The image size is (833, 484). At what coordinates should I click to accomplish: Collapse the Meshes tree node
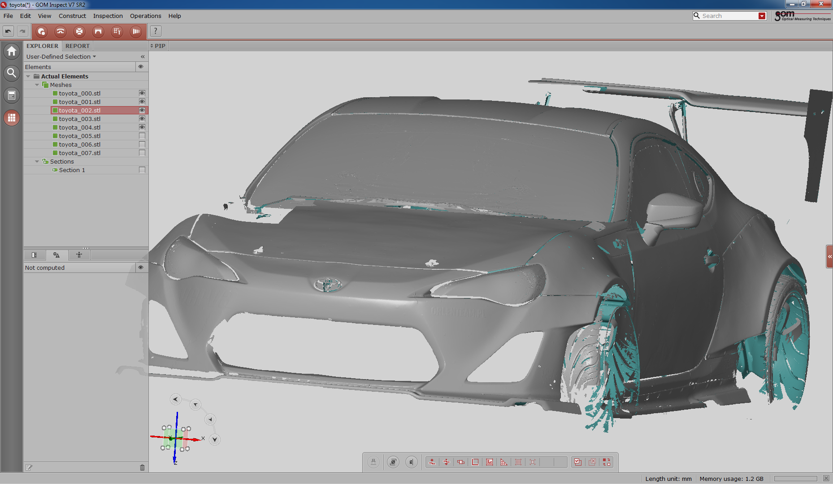pyautogui.click(x=37, y=85)
